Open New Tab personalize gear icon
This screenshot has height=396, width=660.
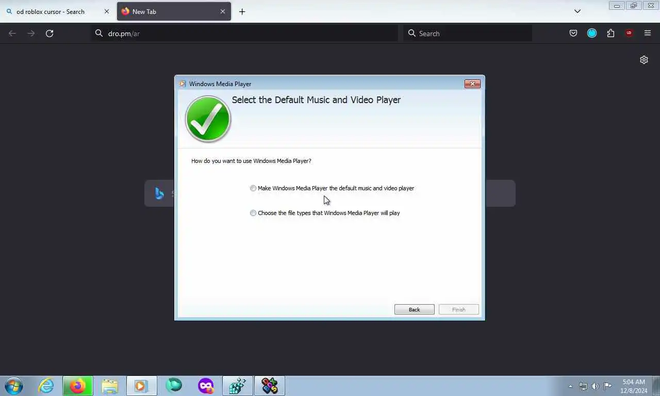tap(644, 60)
